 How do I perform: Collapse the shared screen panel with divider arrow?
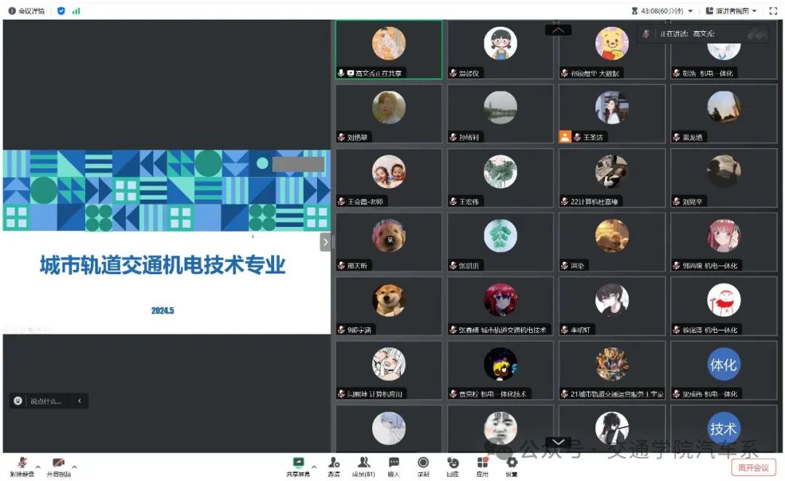325,242
